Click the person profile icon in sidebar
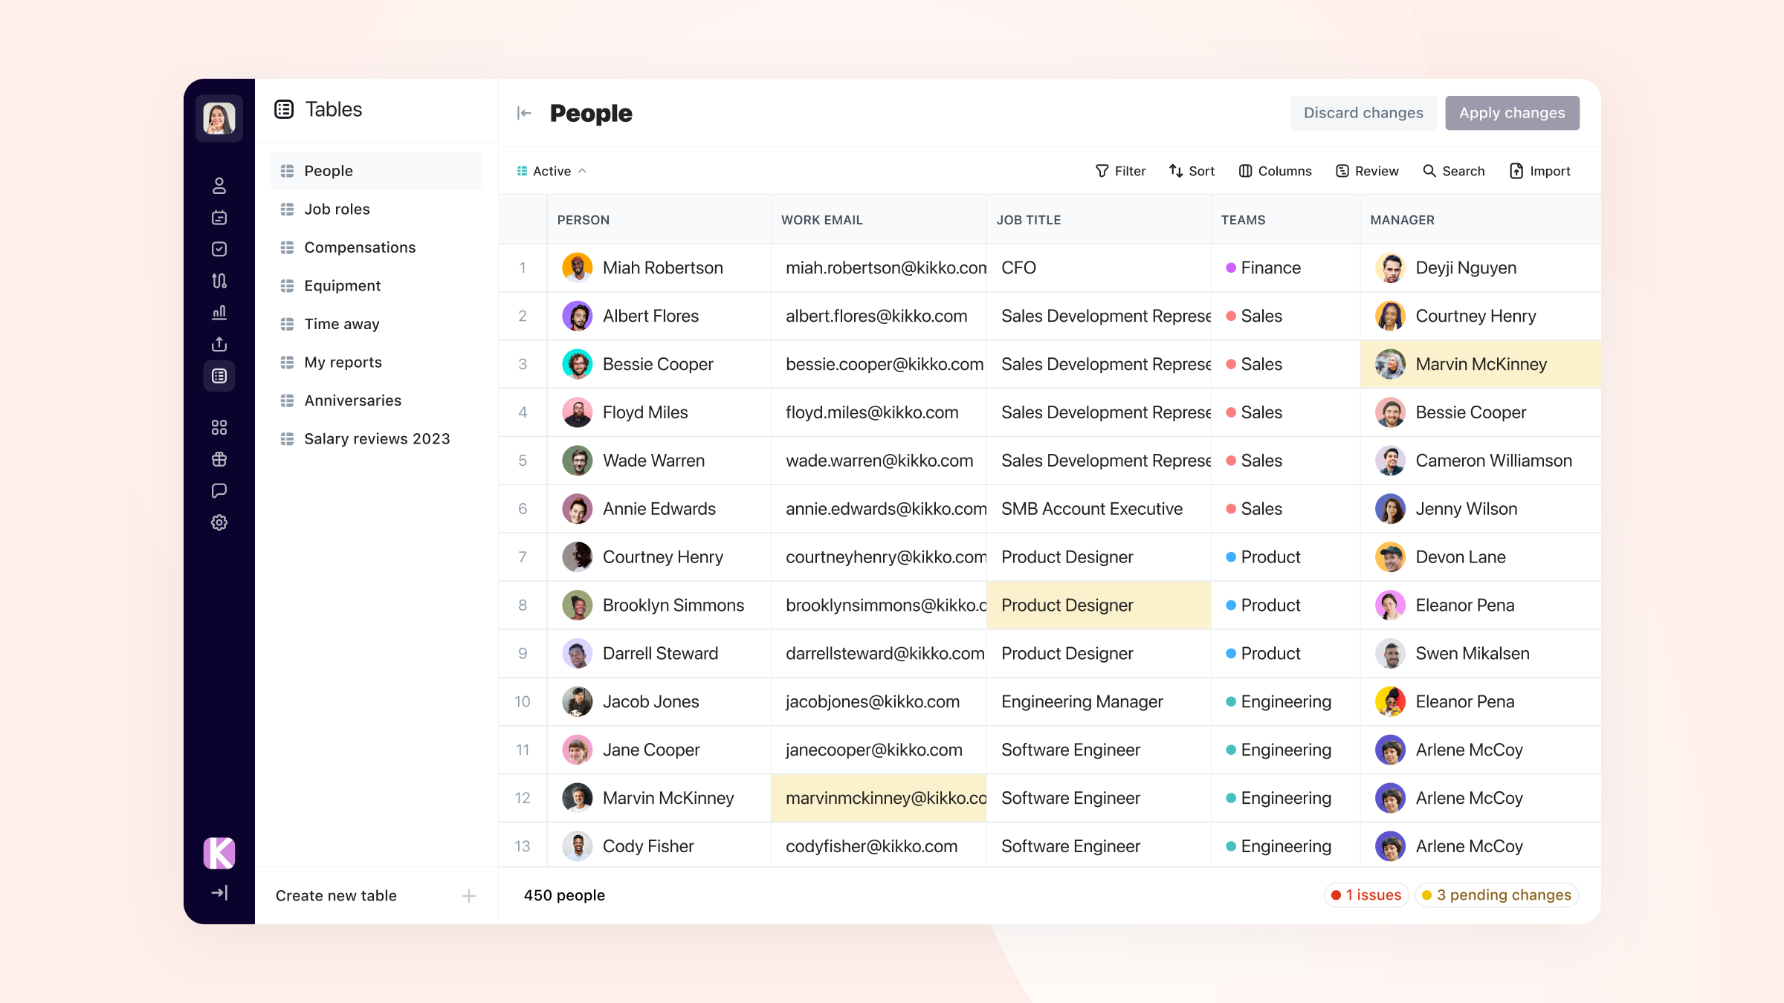 point(219,186)
